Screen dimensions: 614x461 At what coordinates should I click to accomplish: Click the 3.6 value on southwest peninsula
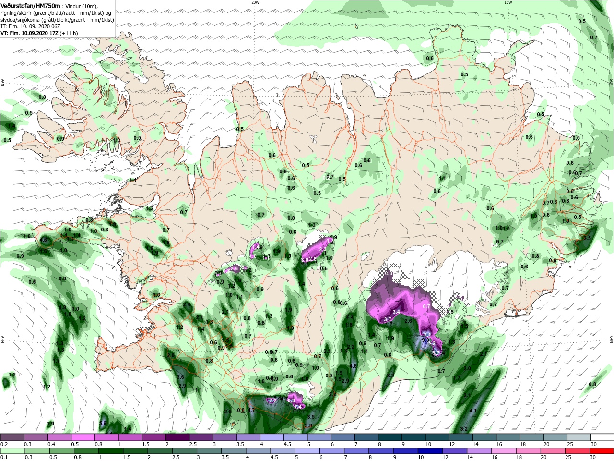[x=181, y=377]
